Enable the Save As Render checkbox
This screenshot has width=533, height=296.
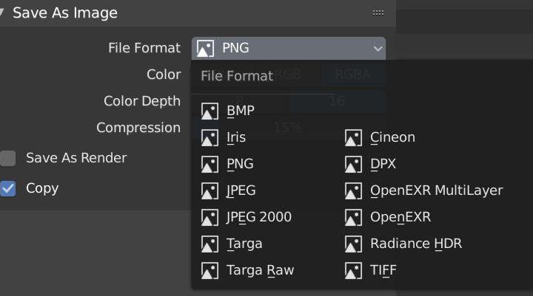coord(8,158)
